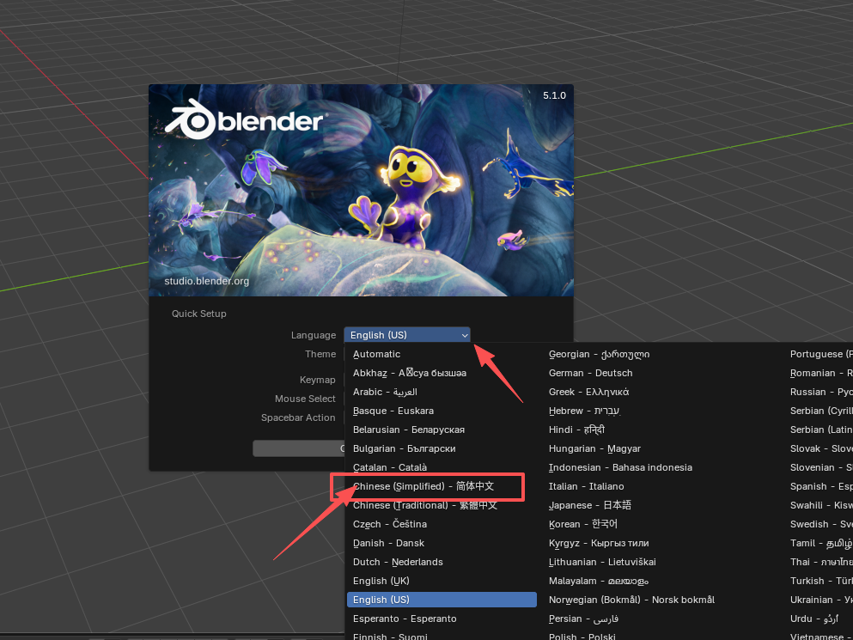Viewport: 853px width, 640px height.
Task: Choose Thai - ภาษาไทย from the language list
Action: 812,562
